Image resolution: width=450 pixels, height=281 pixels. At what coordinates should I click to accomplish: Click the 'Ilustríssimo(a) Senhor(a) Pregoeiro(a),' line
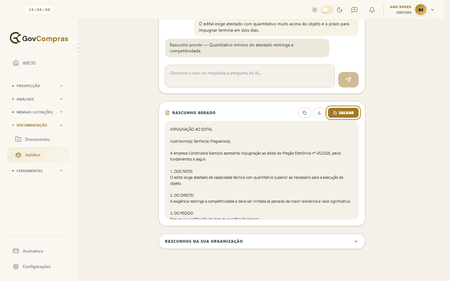pos(201,141)
